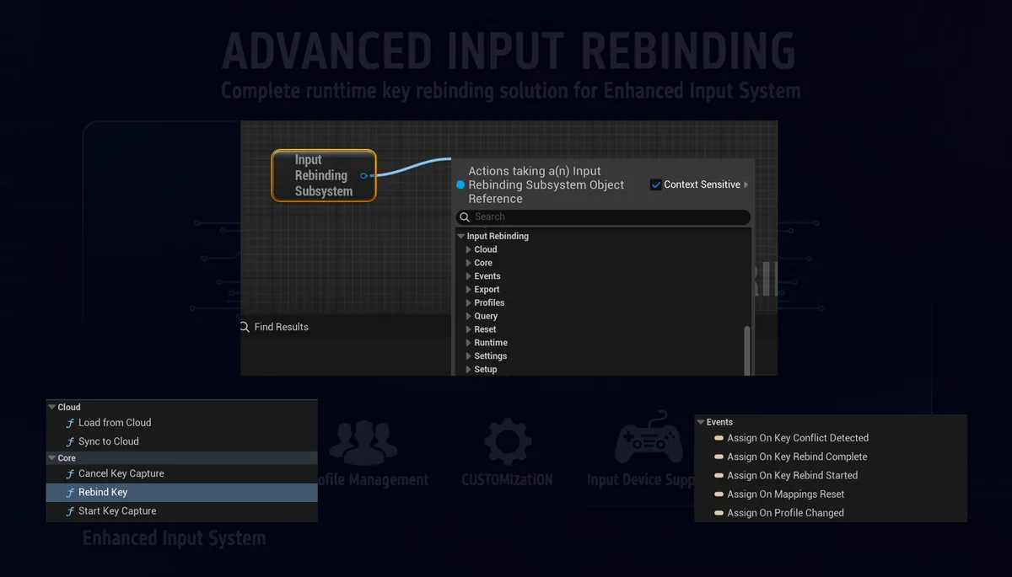
Task: Click the function icon beside Start Key Capture
Action: (70, 511)
